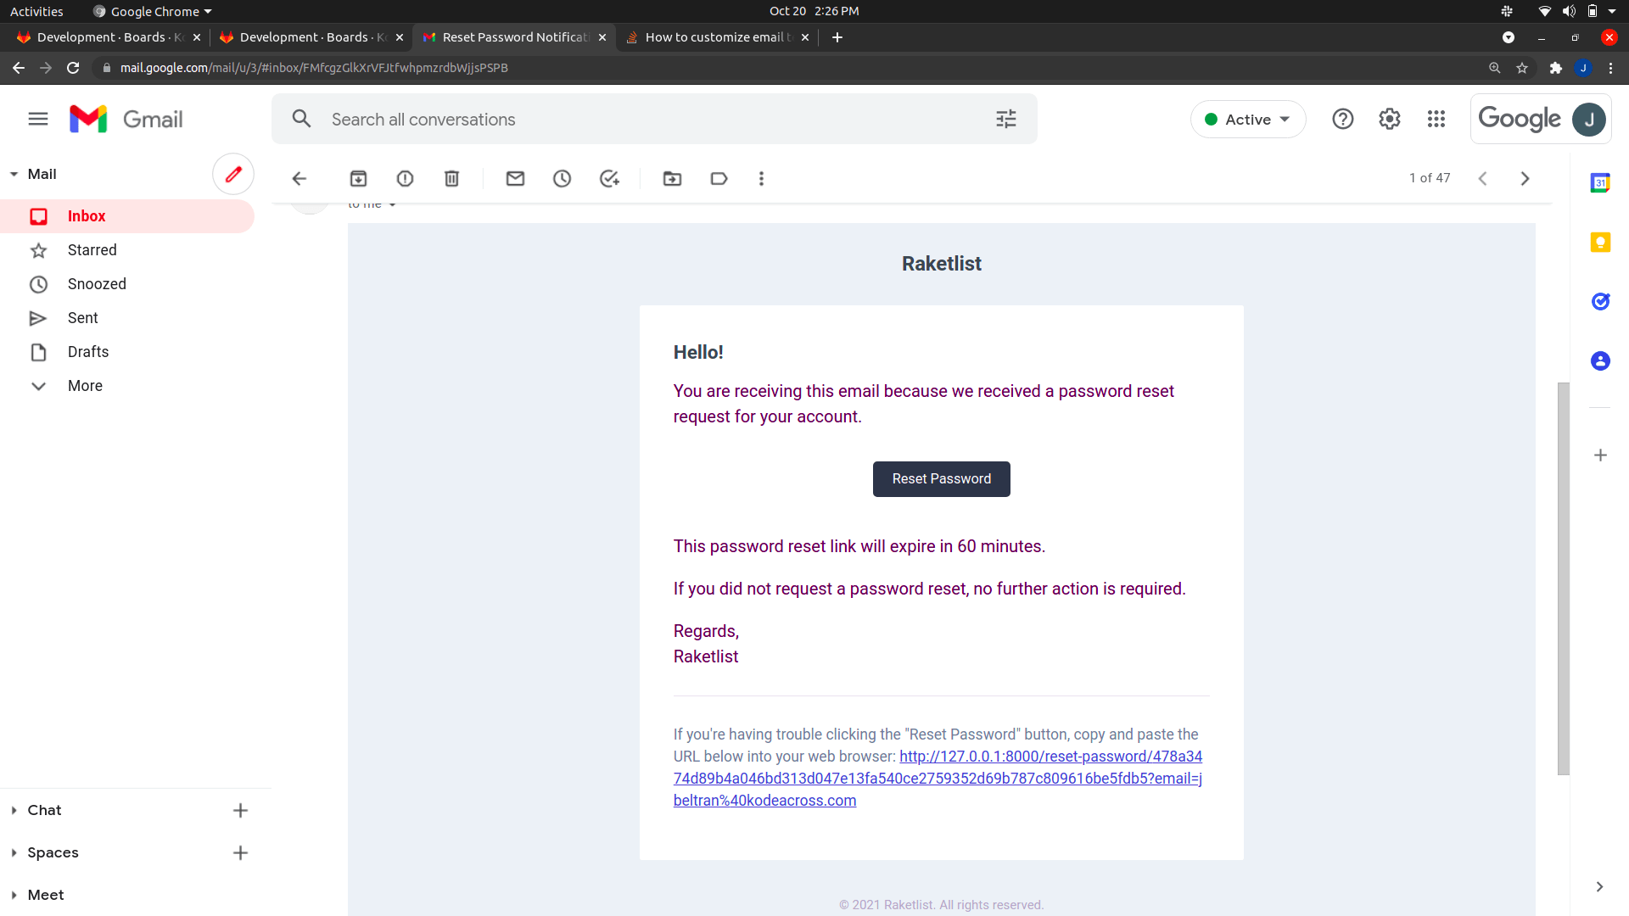Open Google Contacts side panel

[1600, 360]
